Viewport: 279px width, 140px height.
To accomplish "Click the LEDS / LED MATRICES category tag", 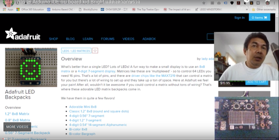I will pyautogui.click(x=76, y=51).
